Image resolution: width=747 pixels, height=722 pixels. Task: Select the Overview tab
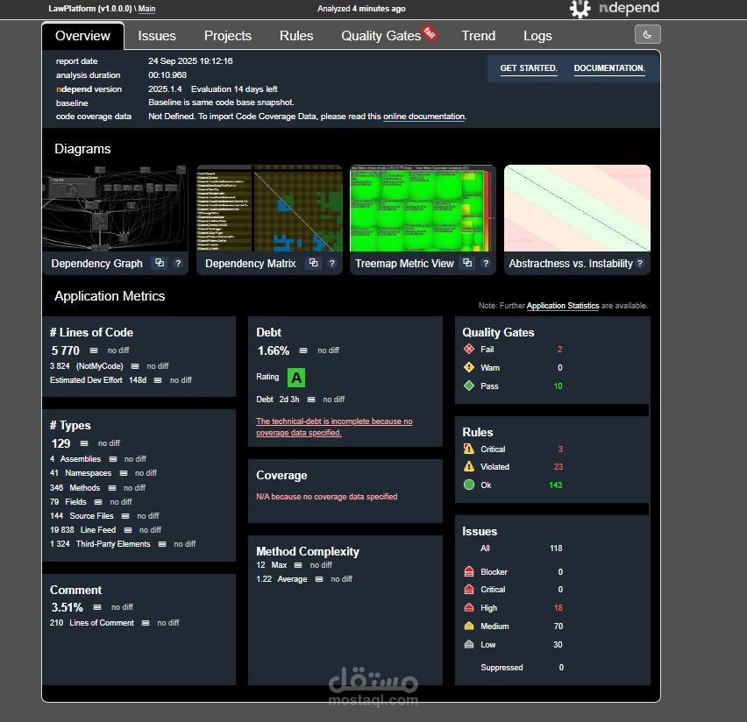83,36
